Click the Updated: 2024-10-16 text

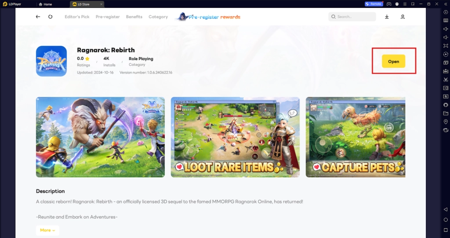pos(95,72)
